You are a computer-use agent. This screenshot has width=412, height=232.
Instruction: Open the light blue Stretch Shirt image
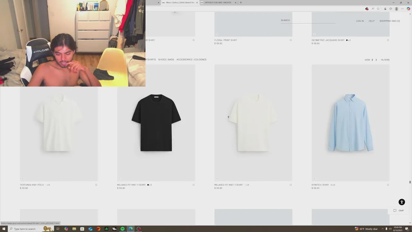[351, 123]
